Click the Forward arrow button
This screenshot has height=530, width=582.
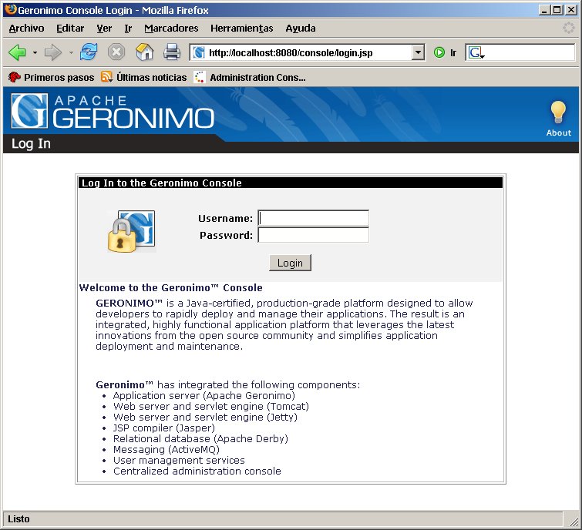[52, 52]
